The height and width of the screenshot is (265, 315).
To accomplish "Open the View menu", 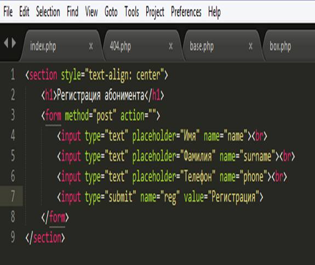I will coord(91,11).
